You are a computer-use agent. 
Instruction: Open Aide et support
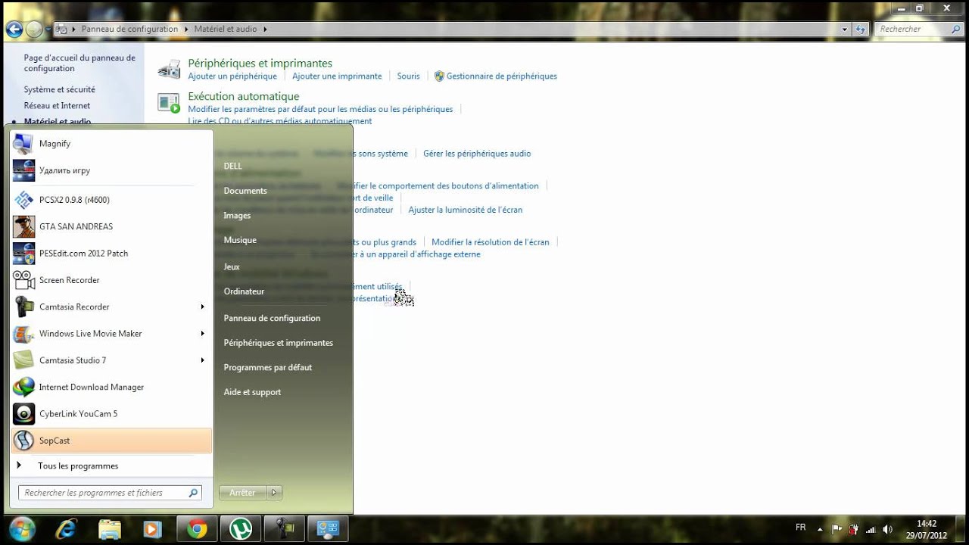[252, 392]
